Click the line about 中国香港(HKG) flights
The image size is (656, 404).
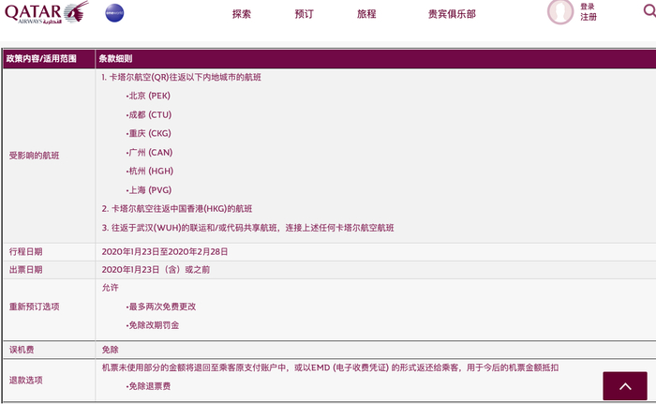click(x=177, y=209)
